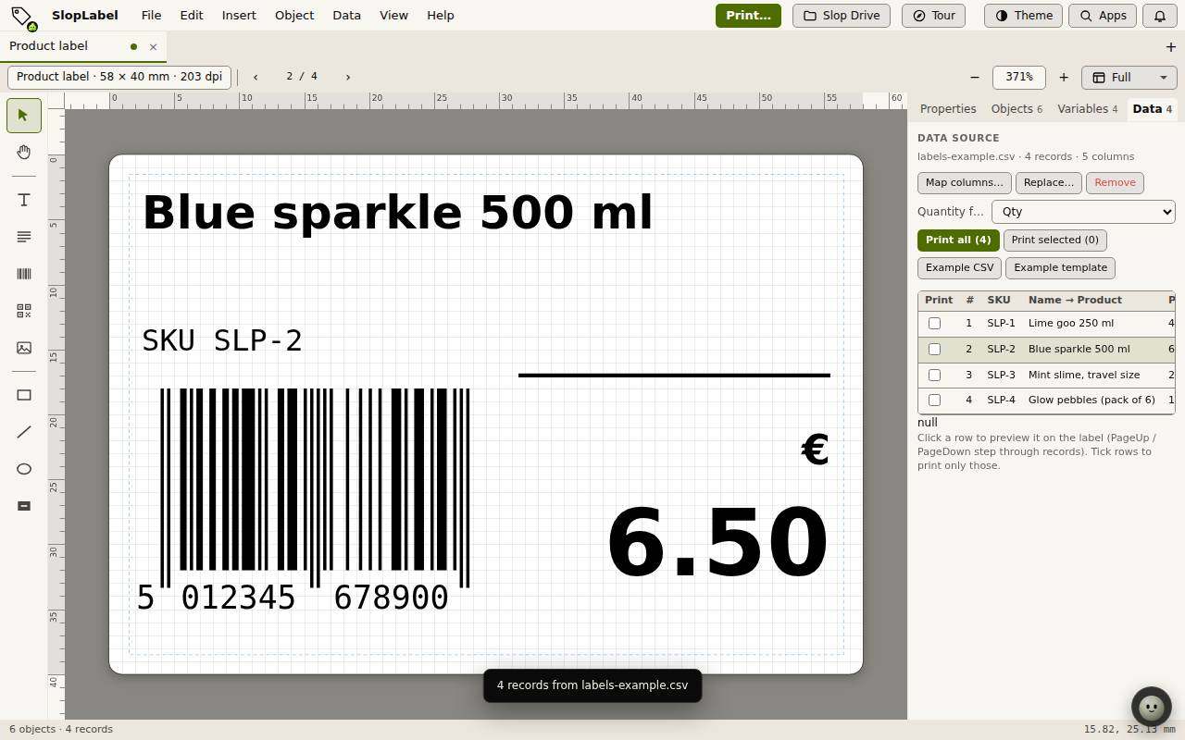The image size is (1185, 740).
Task: Open the Data menu
Action: click(x=346, y=16)
